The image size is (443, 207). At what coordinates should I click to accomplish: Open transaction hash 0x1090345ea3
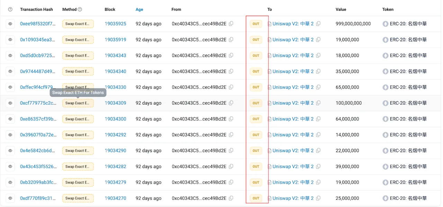point(38,40)
